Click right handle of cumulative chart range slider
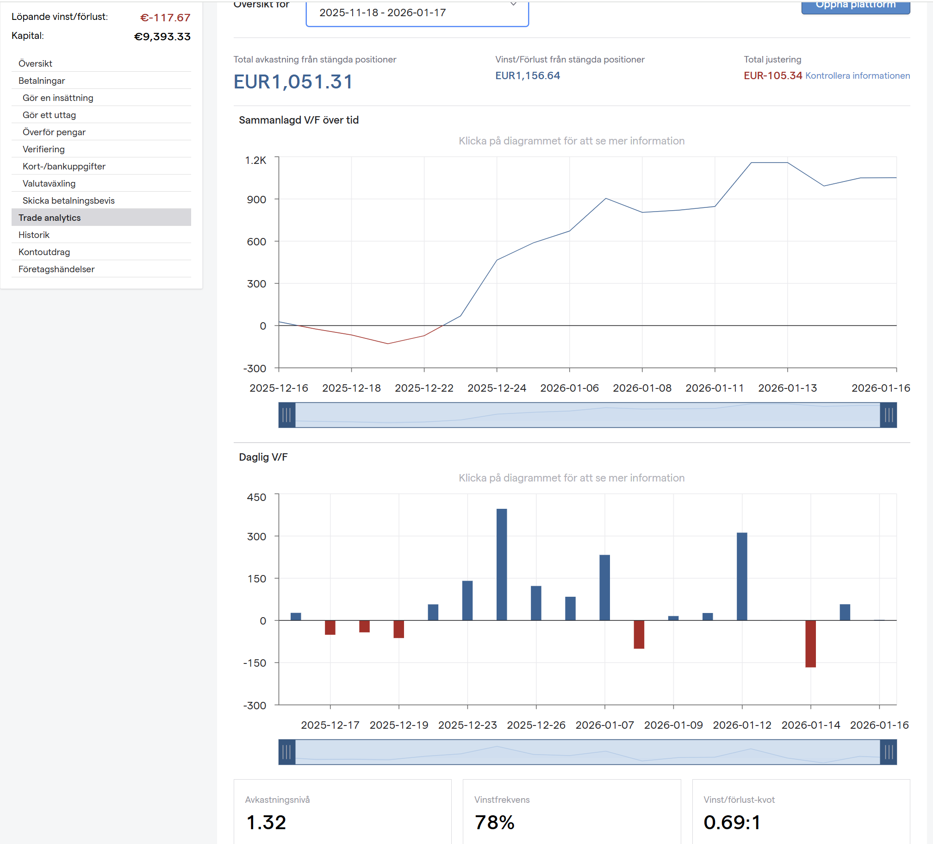The height and width of the screenshot is (844, 933). 888,415
